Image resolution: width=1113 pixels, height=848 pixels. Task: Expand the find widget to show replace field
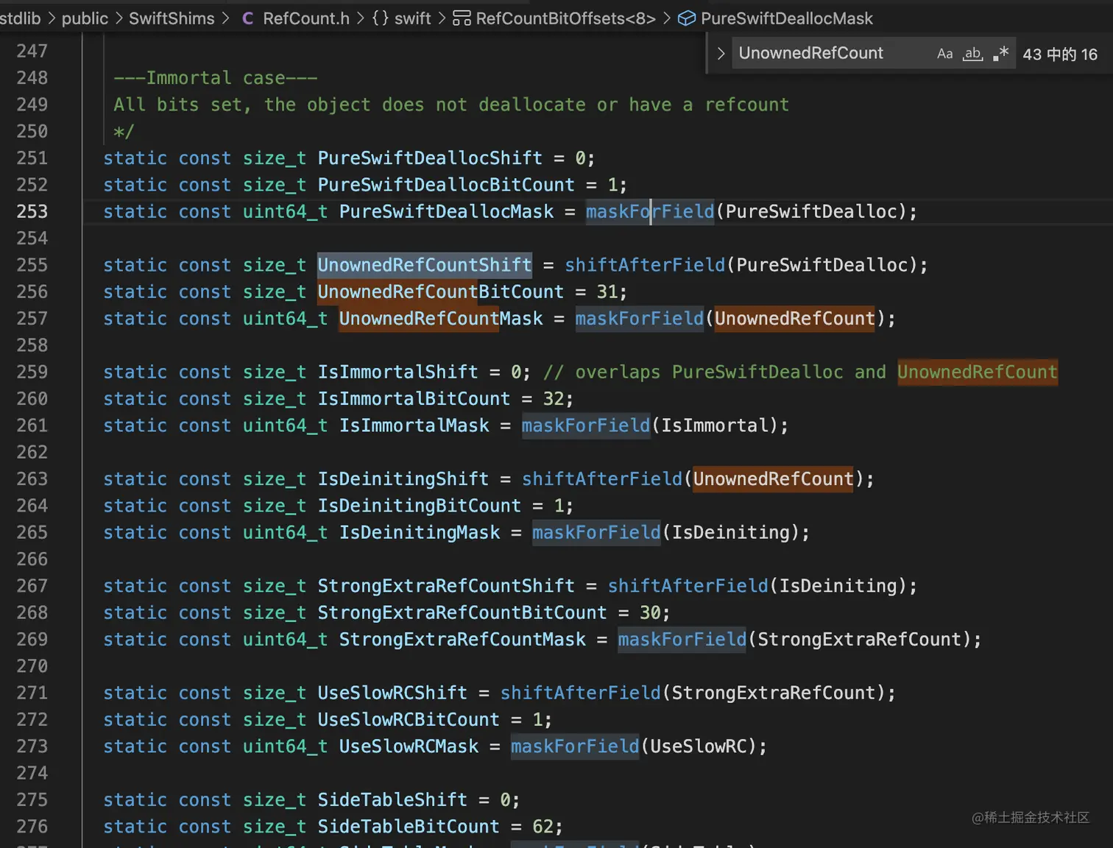(x=721, y=53)
